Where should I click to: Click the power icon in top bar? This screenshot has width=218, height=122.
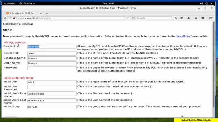pyautogui.click(x=207, y=3)
